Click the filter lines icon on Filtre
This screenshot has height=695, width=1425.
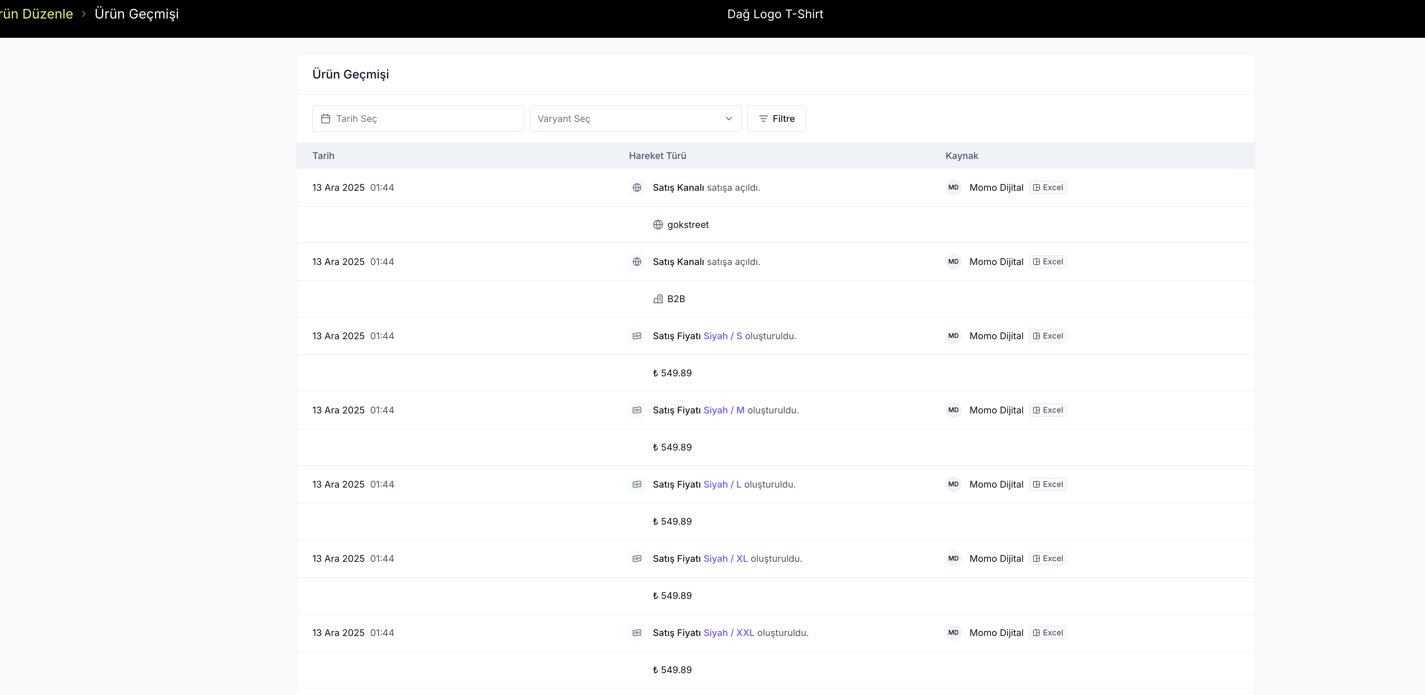pyautogui.click(x=763, y=118)
